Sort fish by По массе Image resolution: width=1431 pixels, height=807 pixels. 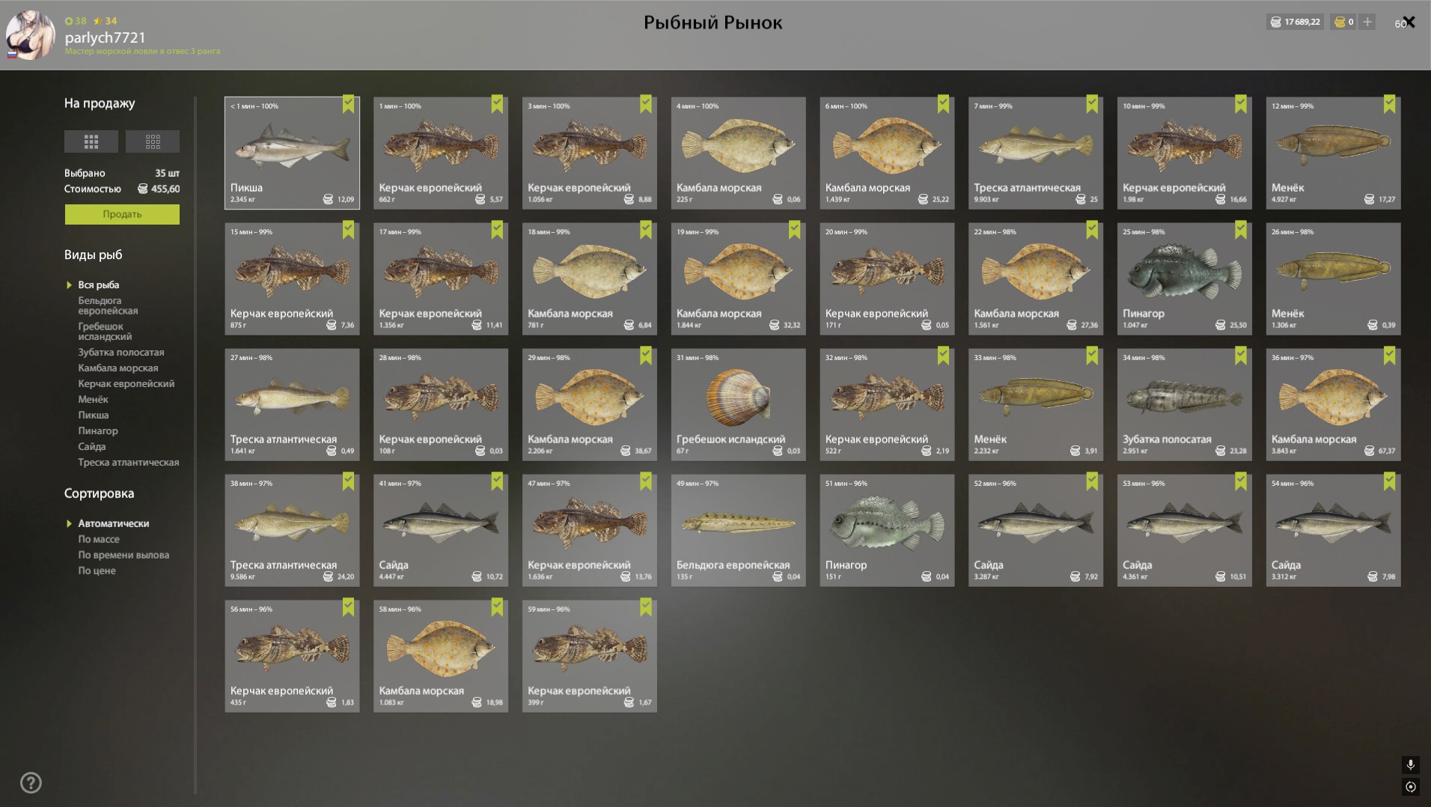(x=99, y=539)
